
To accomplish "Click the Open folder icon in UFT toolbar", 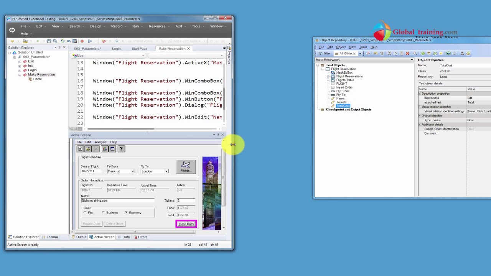I will [x=25, y=41].
